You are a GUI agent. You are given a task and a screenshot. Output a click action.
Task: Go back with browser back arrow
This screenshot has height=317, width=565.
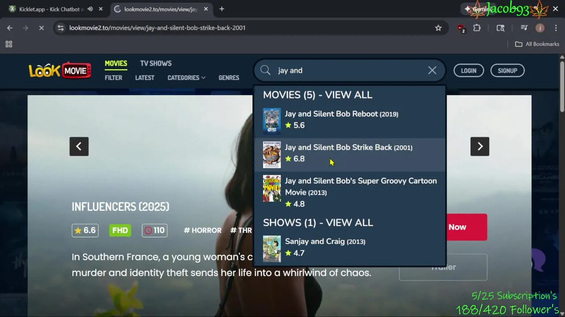(x=10, y=28)
